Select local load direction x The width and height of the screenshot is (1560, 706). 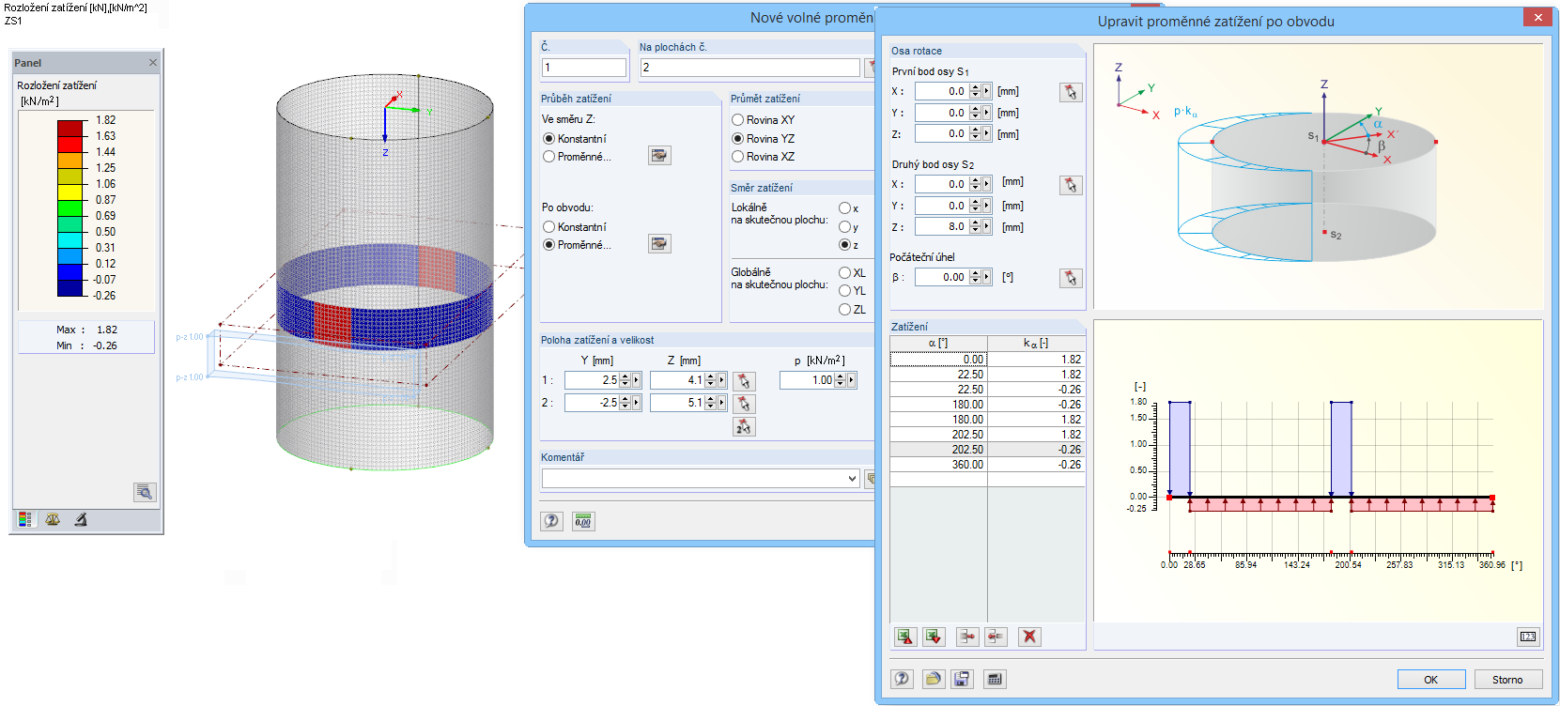tap(845, 208)
